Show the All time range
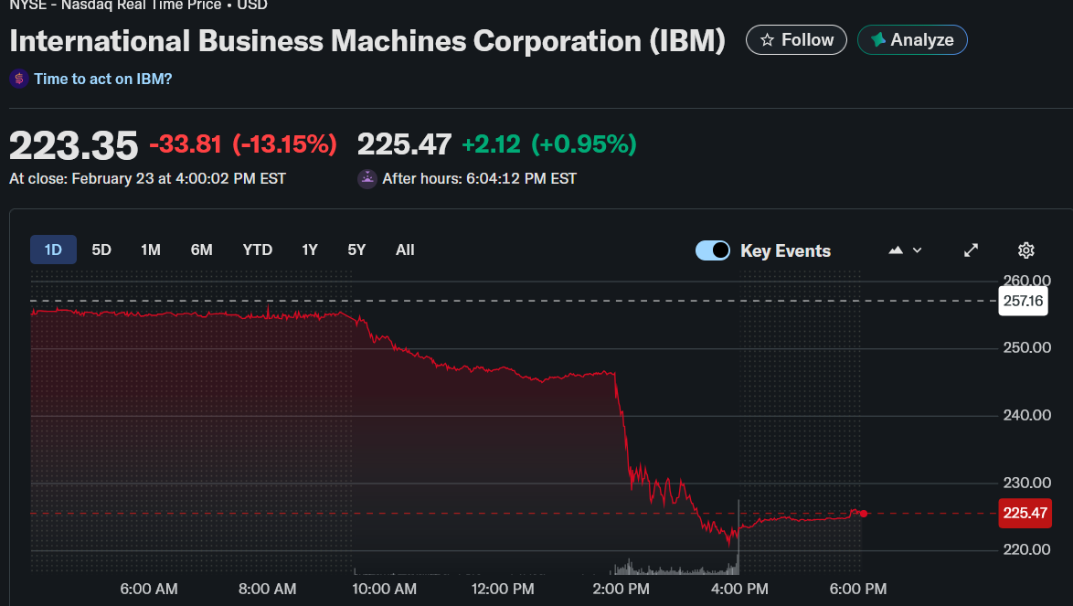 (405, 250)
